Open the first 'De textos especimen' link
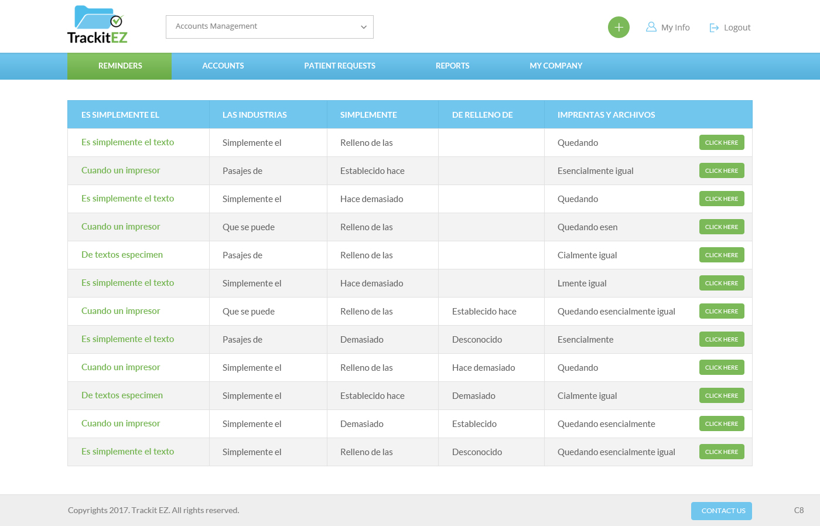Image resolution: width=820 pixels, height=526 pixels. [x=122, y=255]
